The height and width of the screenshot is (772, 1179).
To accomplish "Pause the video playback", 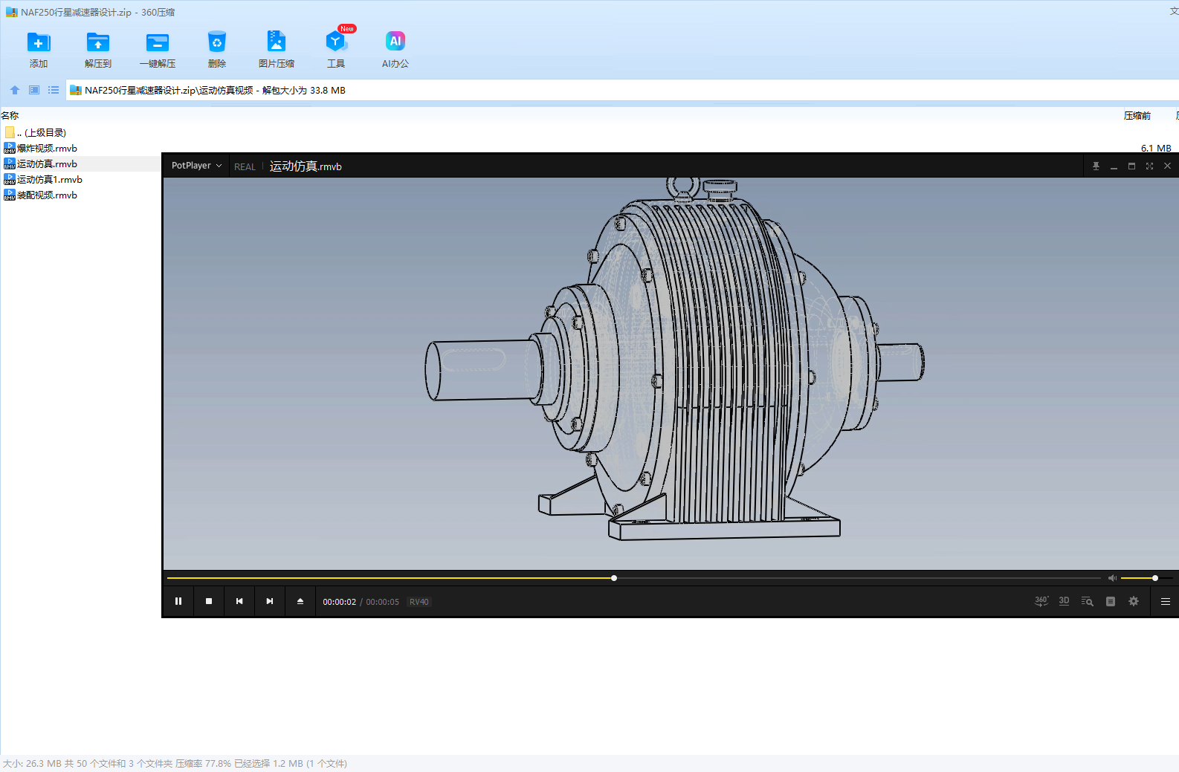I will [x=178, y=601].
